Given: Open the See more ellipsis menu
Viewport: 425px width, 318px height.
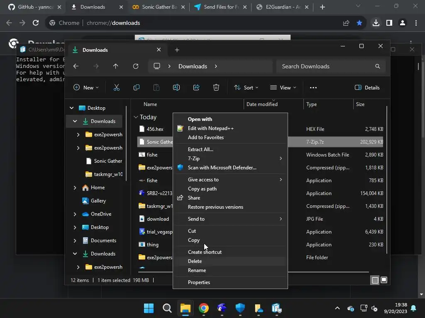Looking at the screenshot, I should click(x=313, y=87).
